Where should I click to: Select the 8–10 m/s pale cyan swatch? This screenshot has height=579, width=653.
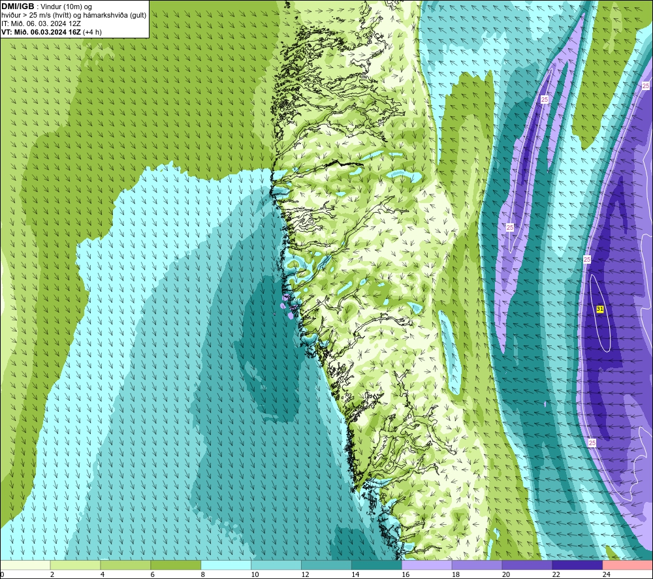click(226, 565)
